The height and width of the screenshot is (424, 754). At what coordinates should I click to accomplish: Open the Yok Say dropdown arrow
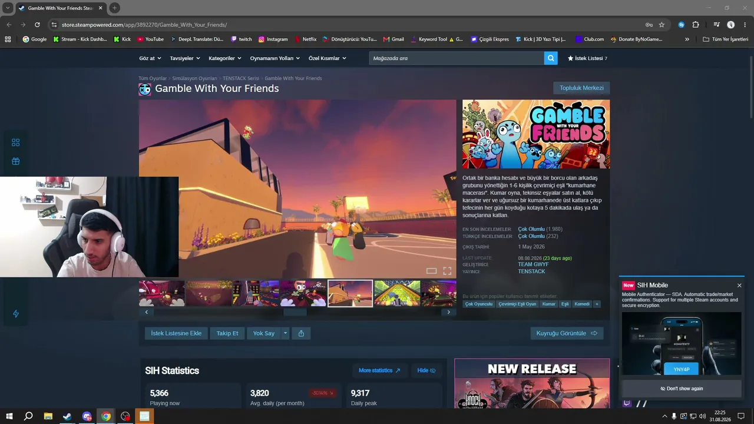(285, 333)
